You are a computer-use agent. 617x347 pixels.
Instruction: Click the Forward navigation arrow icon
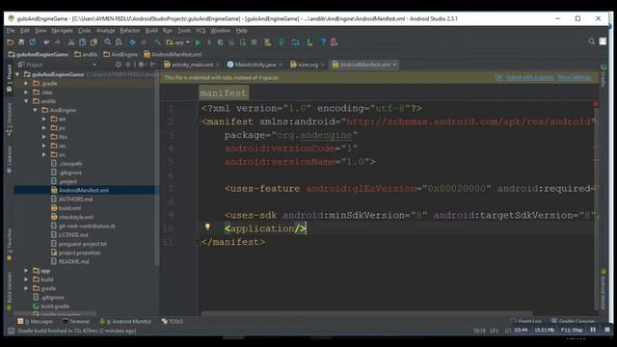pos(144,42)
